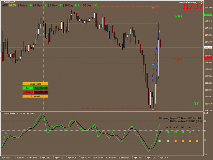
Task: Click the red Sell button
Action: click(x=28, y=92)
